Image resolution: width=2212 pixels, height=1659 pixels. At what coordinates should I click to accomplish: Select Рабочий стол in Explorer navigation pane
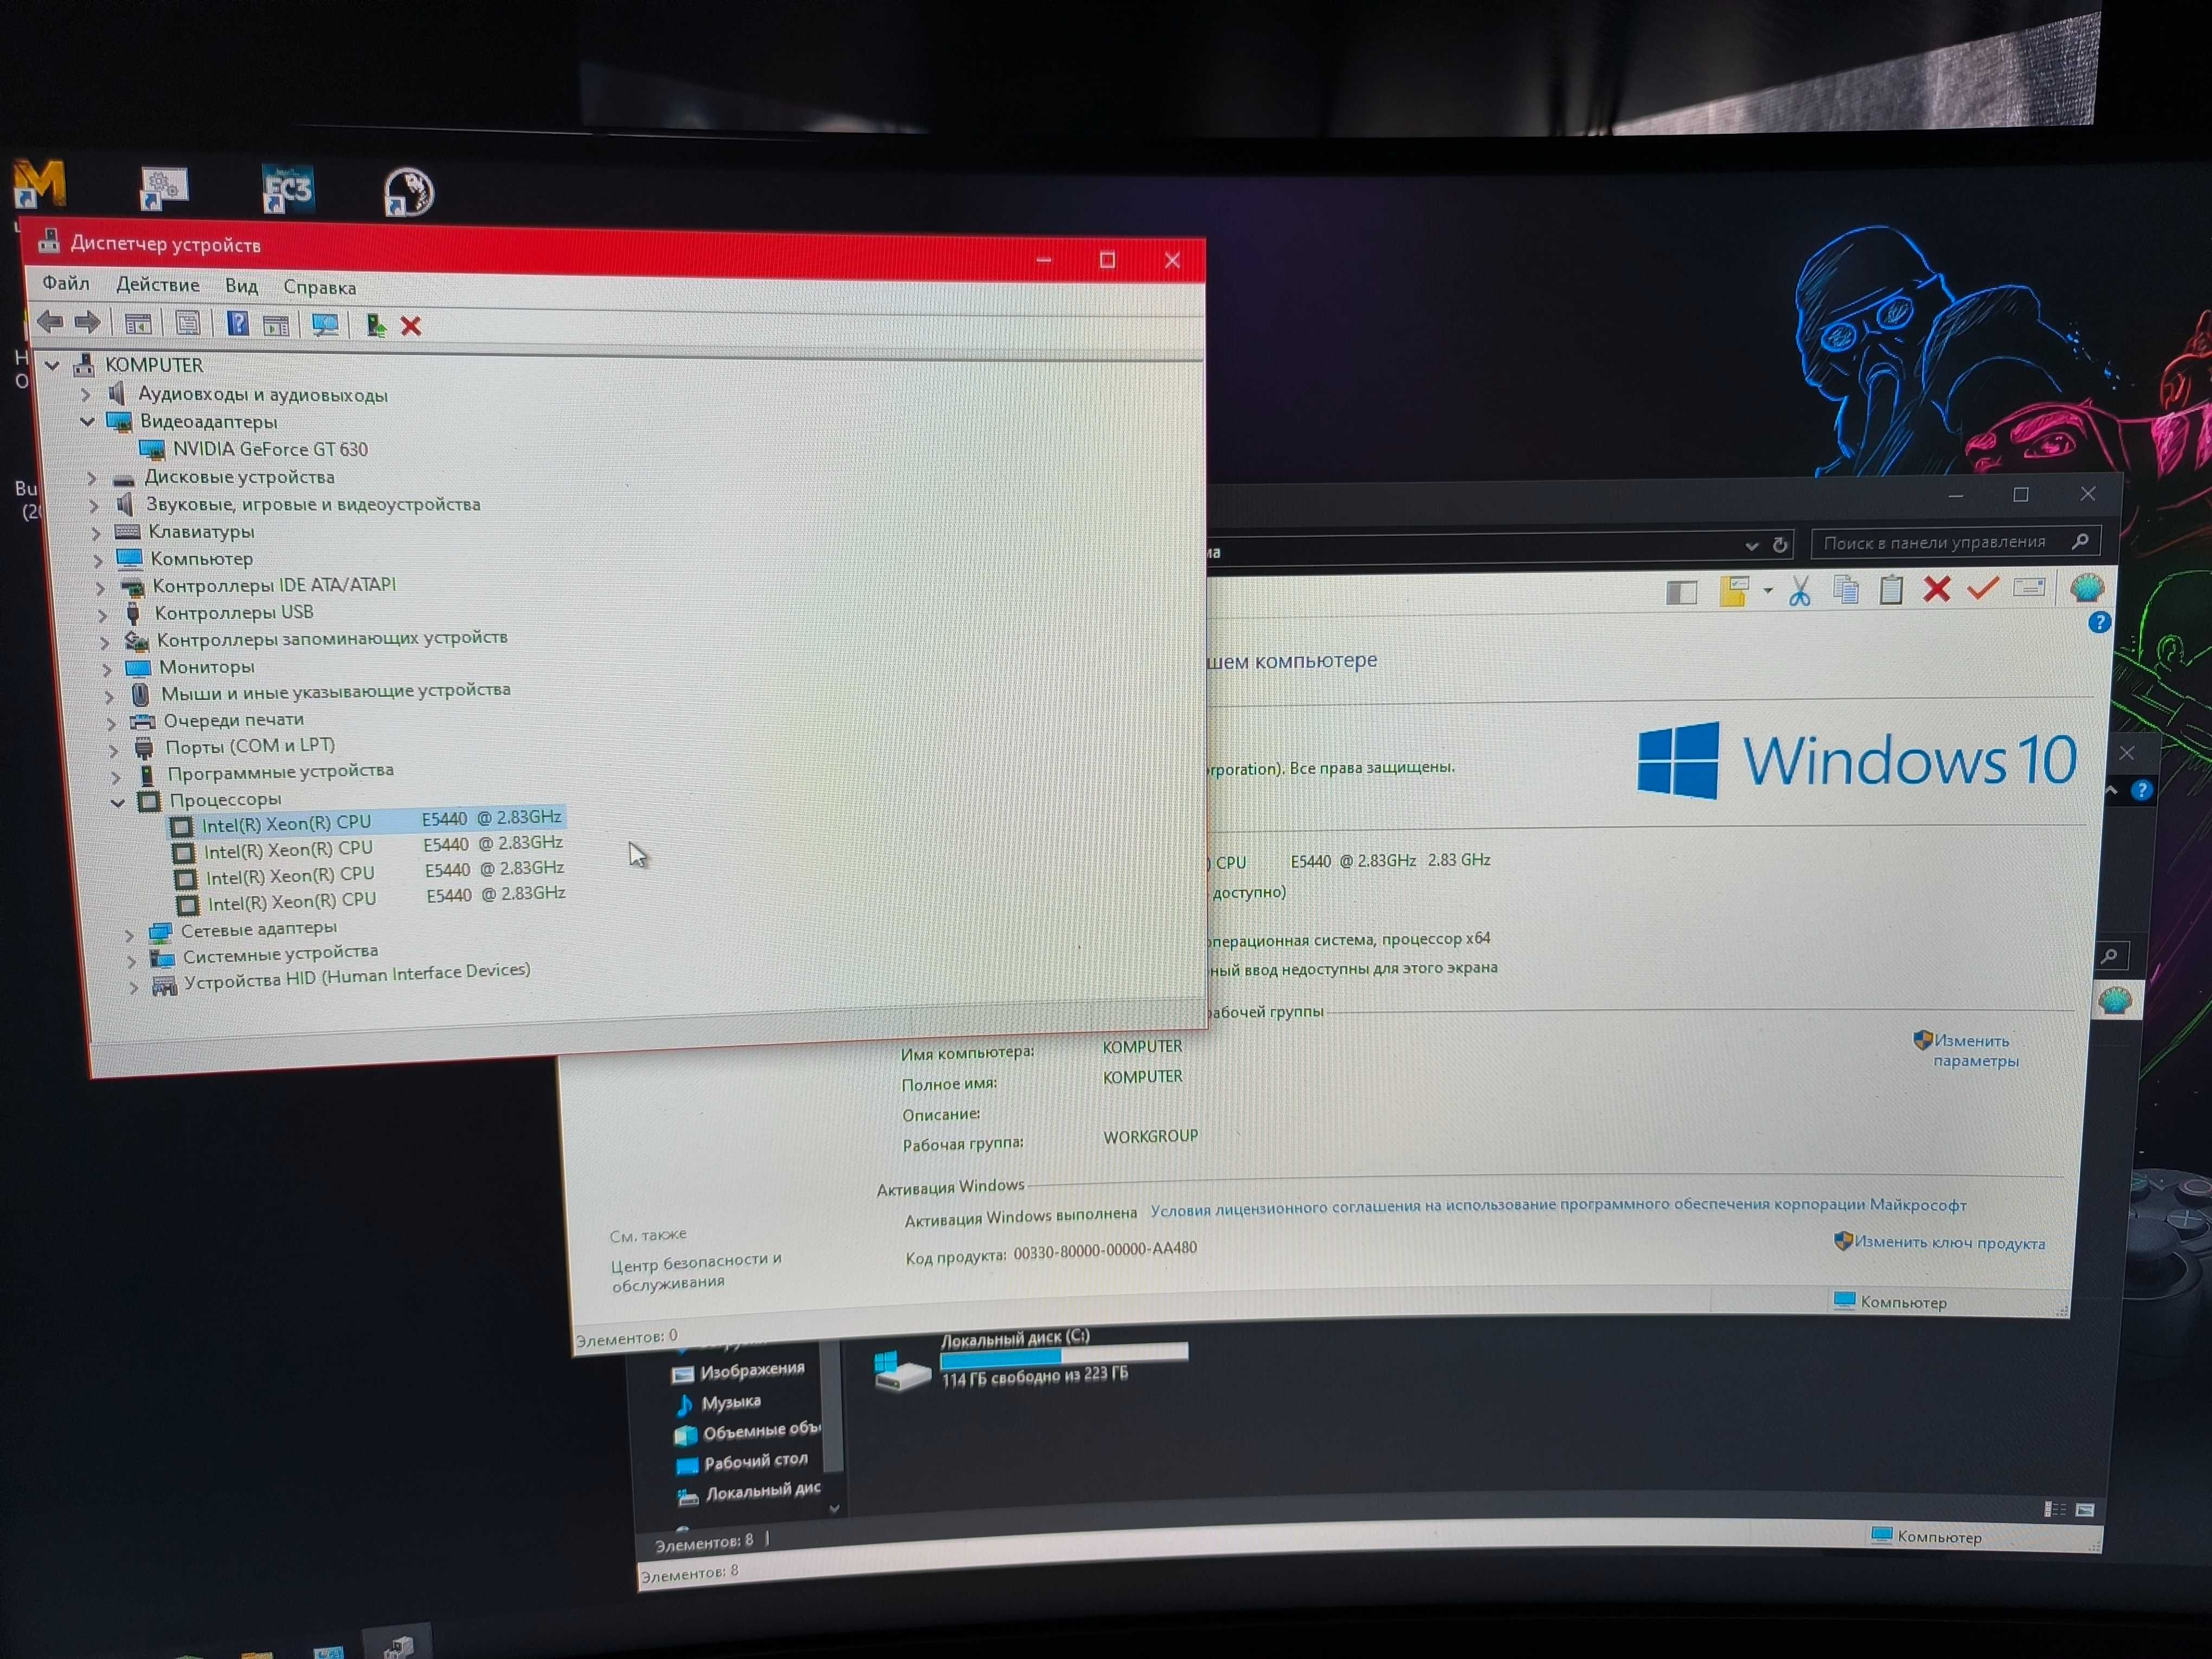point(755,1461)
